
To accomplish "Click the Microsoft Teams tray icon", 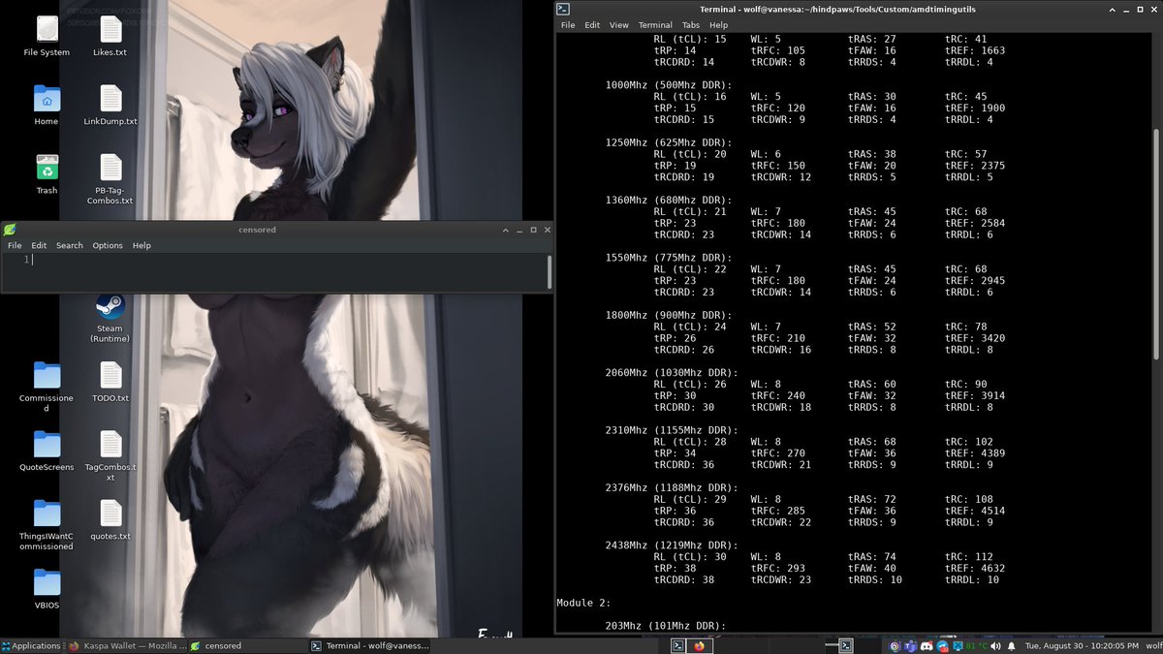I will (911, 645).
